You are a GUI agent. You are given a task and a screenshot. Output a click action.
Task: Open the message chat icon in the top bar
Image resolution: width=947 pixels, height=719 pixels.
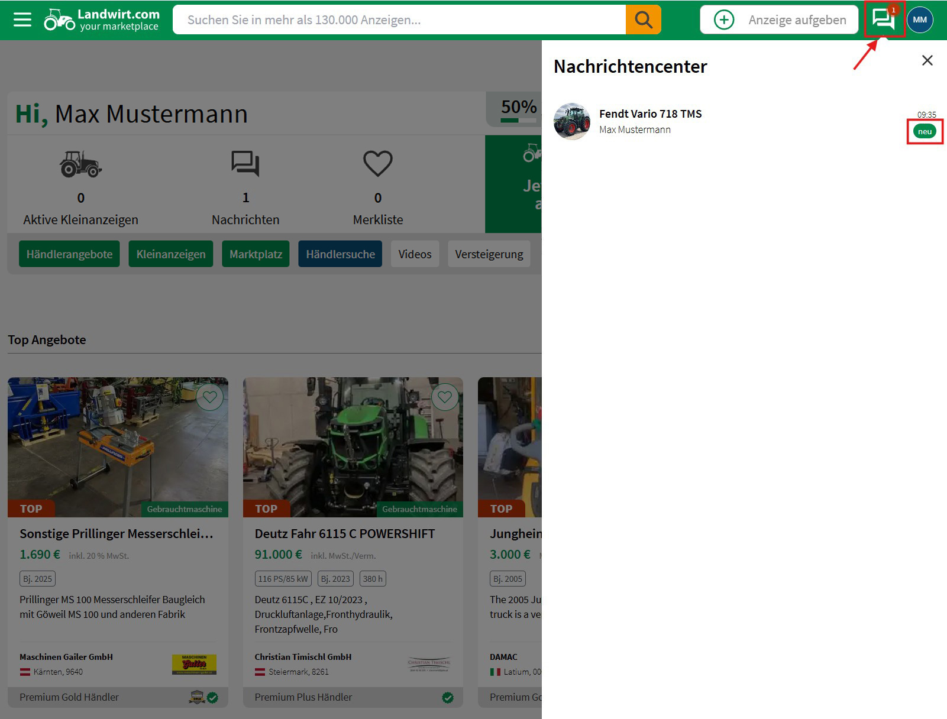(x=883, y=20)
